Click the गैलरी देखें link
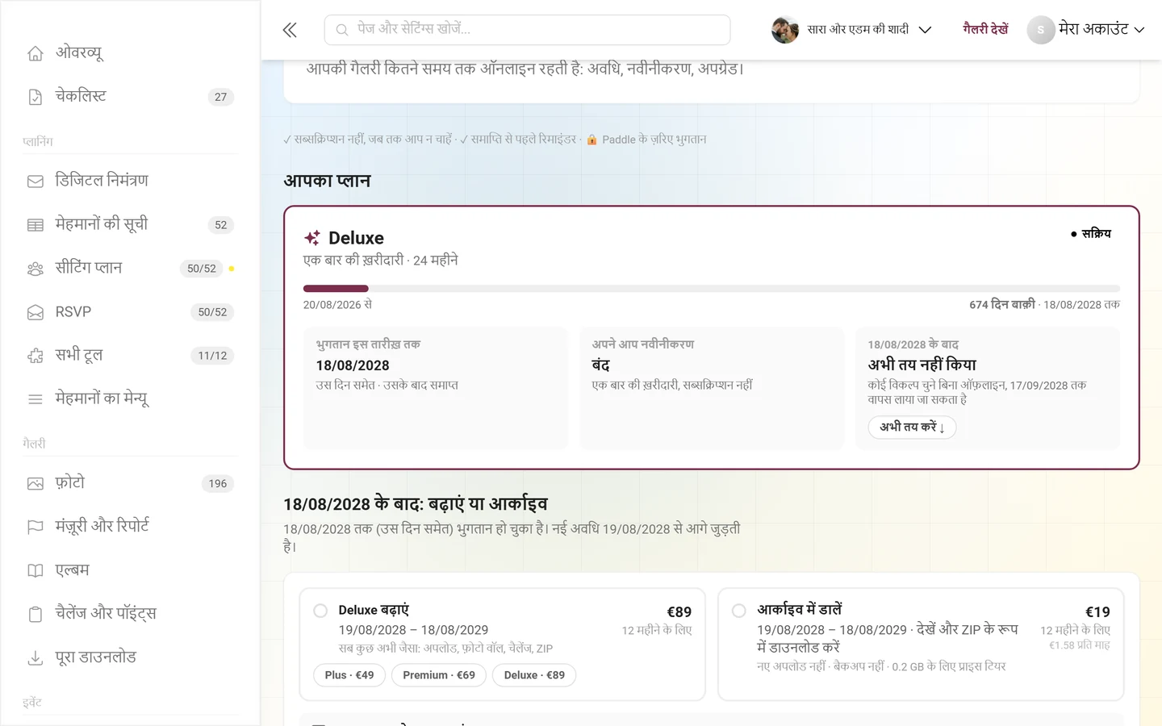The image size is (1162, 726). coord(985,30)
